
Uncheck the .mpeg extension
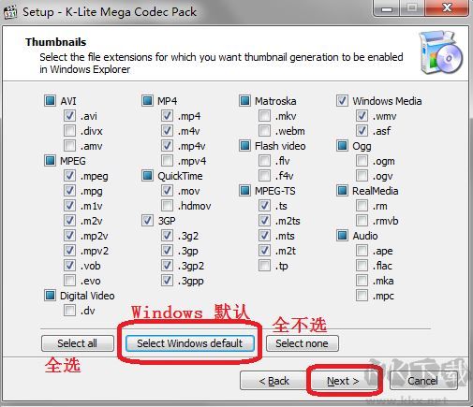point(69,176)
